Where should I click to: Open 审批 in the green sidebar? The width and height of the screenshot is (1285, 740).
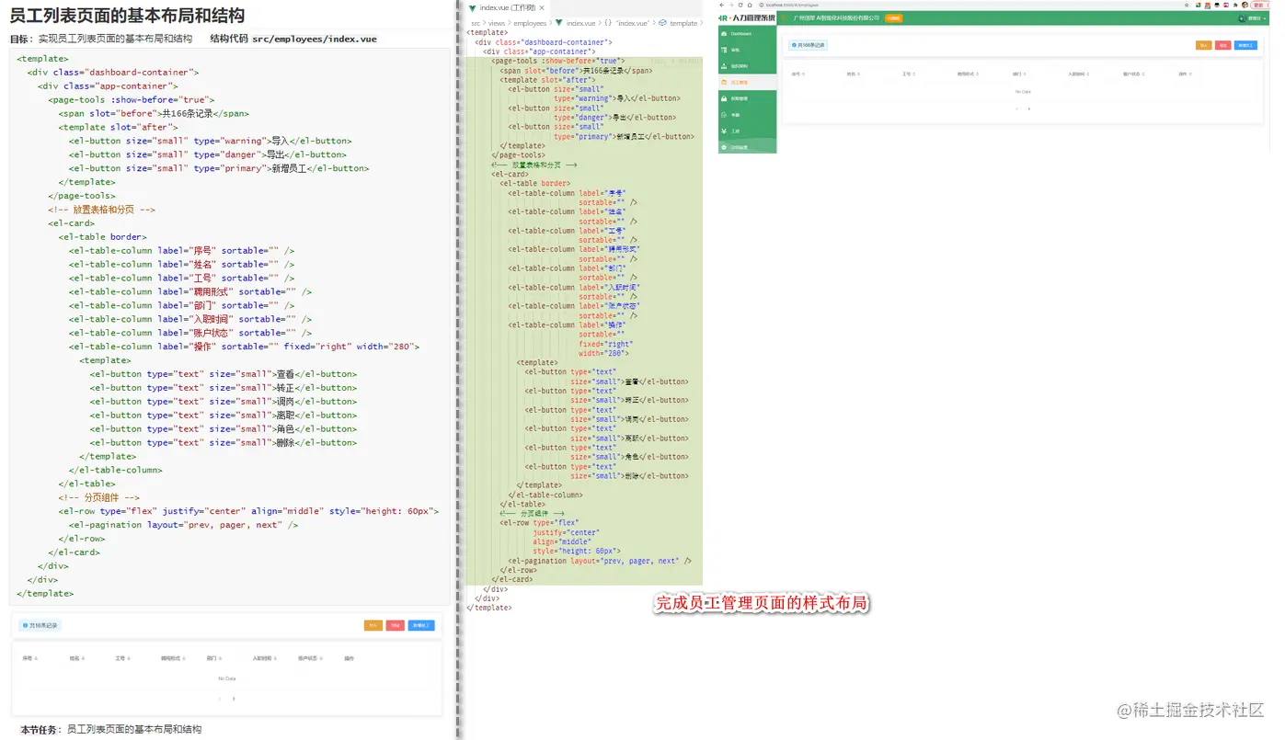(x=747, y=50)
